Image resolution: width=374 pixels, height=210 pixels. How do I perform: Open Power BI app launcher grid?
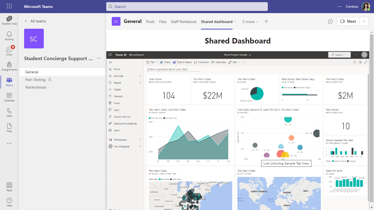point(110,55)
